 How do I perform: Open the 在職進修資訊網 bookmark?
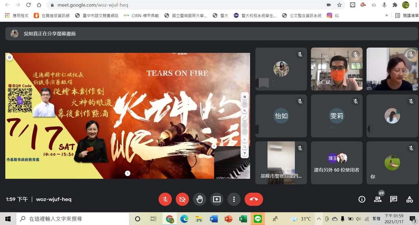[52, 16]
